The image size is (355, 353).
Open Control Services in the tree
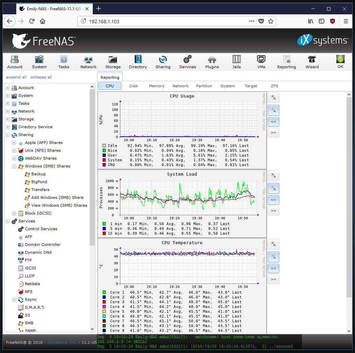click(41, 229)
